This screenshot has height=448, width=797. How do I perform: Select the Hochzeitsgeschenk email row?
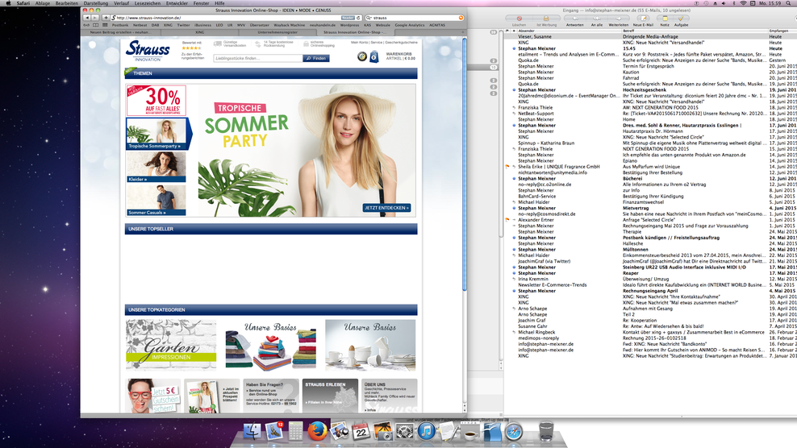[651, 90]
